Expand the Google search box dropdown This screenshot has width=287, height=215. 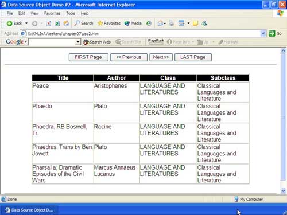(78, 42)
